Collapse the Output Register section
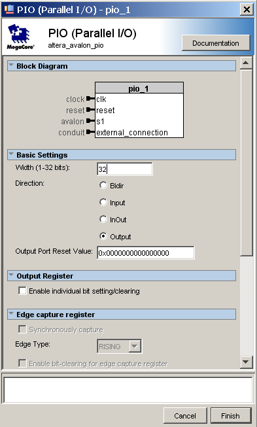The height and width of the screenshot is (427, 257). [11, 275]
